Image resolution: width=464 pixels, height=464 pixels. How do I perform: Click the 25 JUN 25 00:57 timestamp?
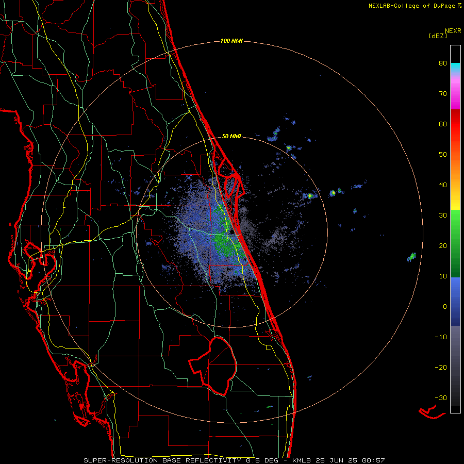350,460
